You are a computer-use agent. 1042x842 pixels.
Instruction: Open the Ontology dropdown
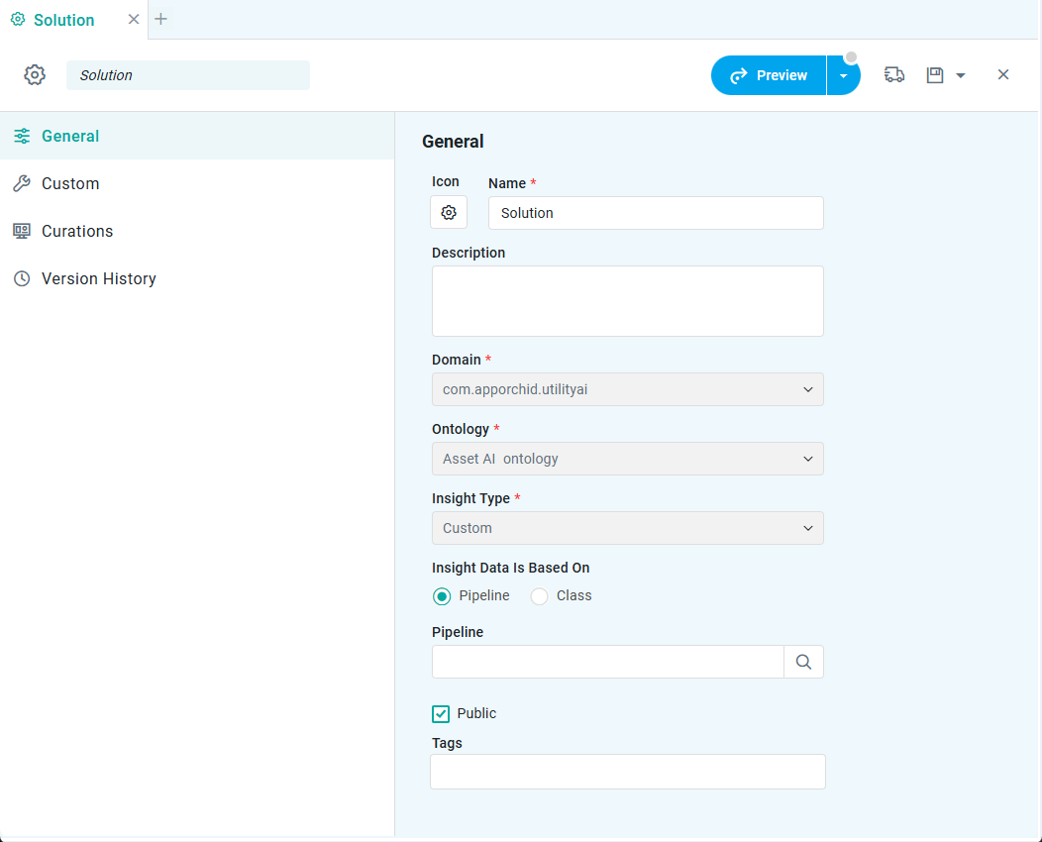[627, 459]
